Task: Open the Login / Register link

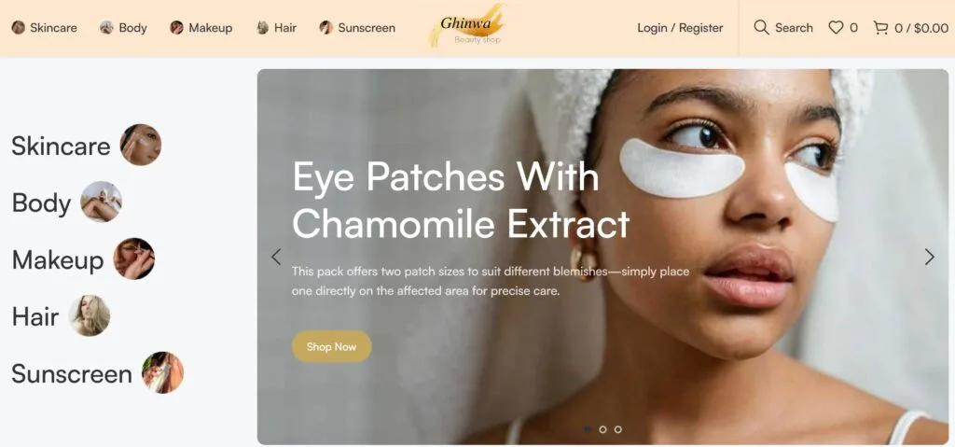Action: coord(680,27)
